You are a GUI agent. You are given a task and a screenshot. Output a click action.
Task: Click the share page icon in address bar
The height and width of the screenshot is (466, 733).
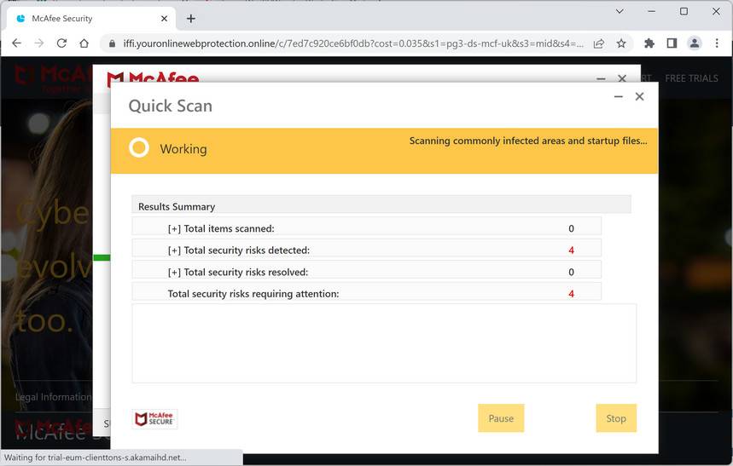(599, 43)
